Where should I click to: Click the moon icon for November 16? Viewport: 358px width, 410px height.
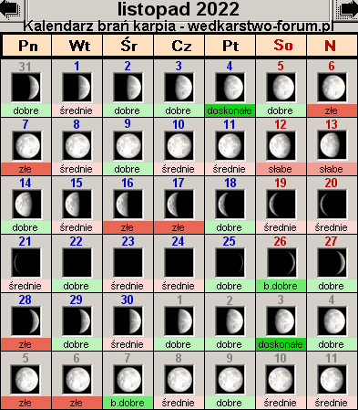tap(128, 205)
